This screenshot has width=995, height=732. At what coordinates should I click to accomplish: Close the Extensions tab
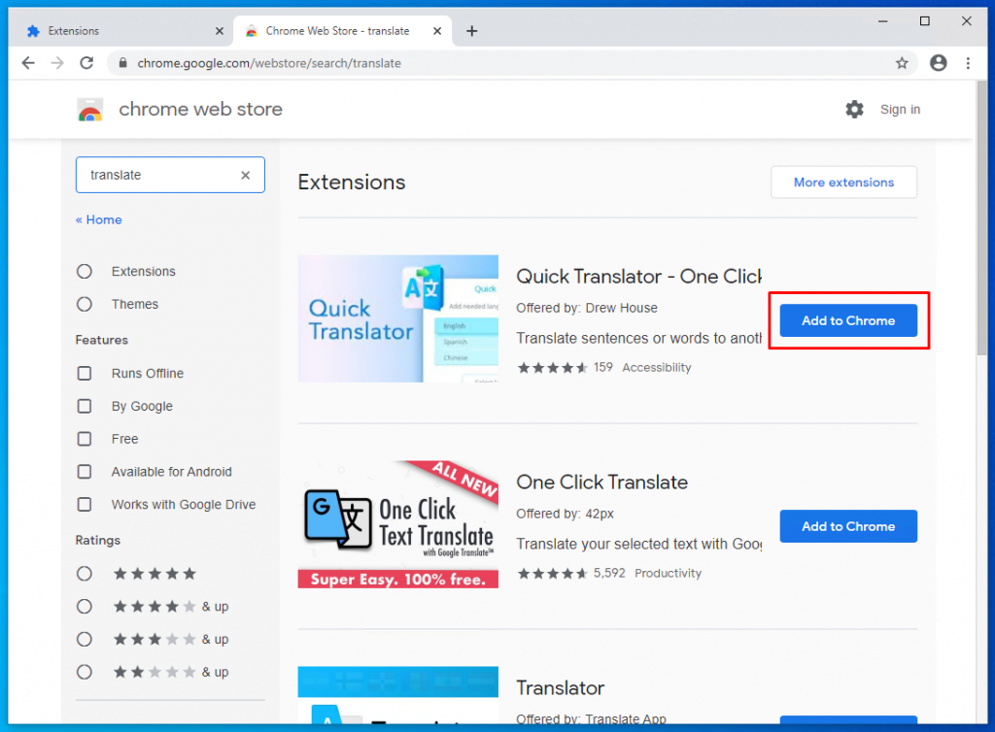click(219, 30)
